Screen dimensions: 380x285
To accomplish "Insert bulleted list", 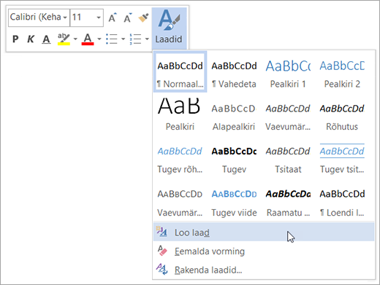I will (x=112, y=39).
